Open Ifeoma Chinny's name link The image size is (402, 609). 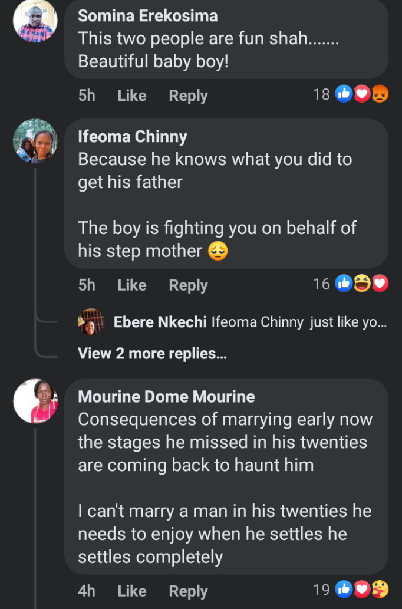[x=133, y=137]
